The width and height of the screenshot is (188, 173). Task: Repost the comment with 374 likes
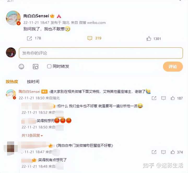154,152
